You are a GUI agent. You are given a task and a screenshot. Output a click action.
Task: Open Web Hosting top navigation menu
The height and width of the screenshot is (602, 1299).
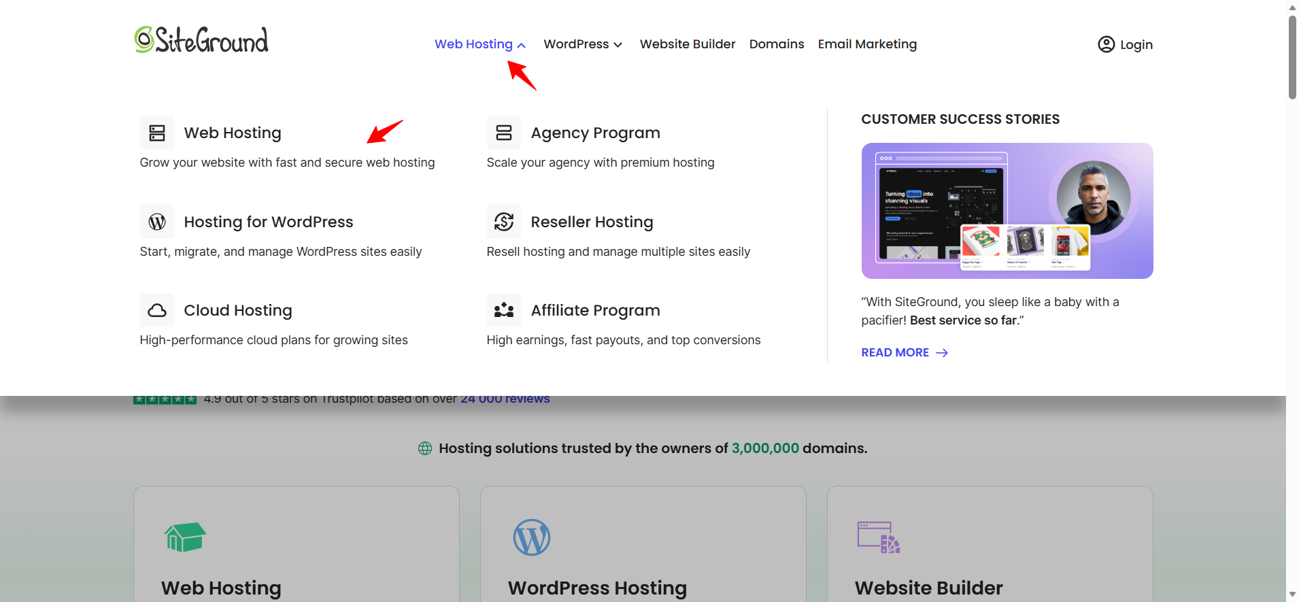480,44
